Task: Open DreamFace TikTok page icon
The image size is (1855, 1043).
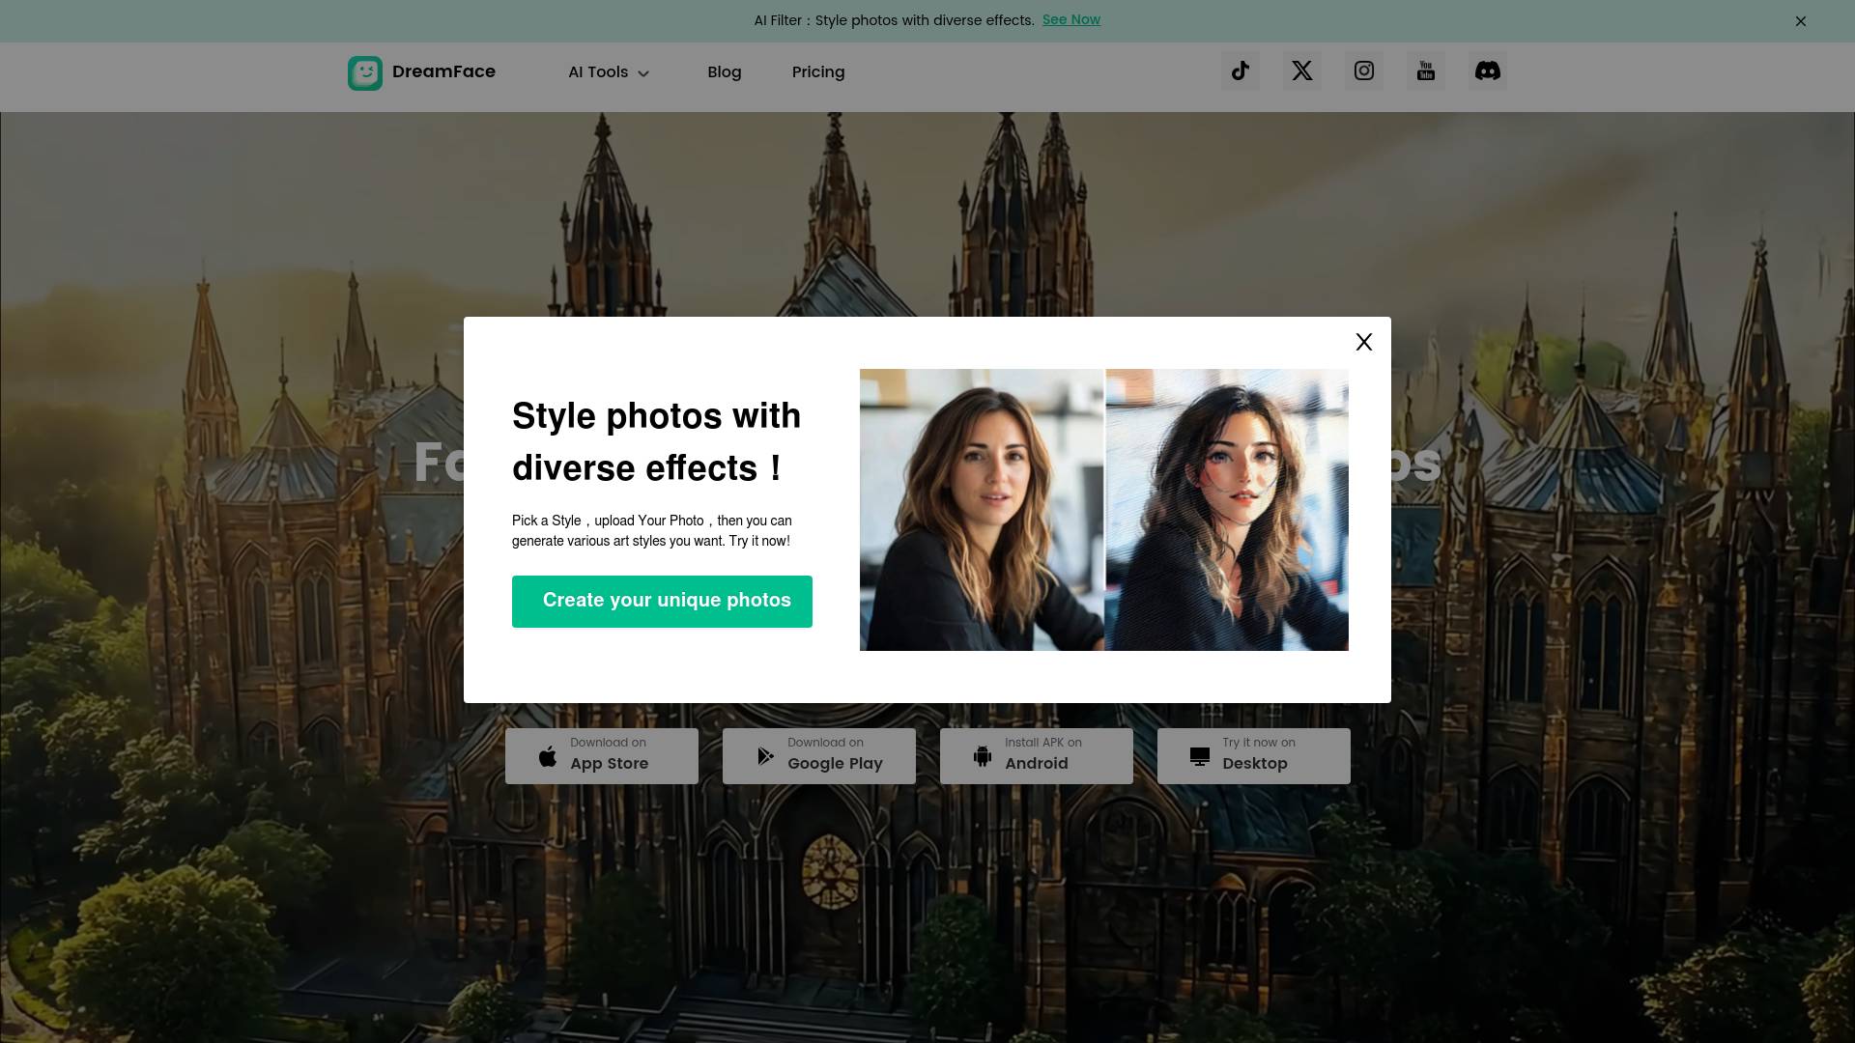Action: (x=1241, y=70)
